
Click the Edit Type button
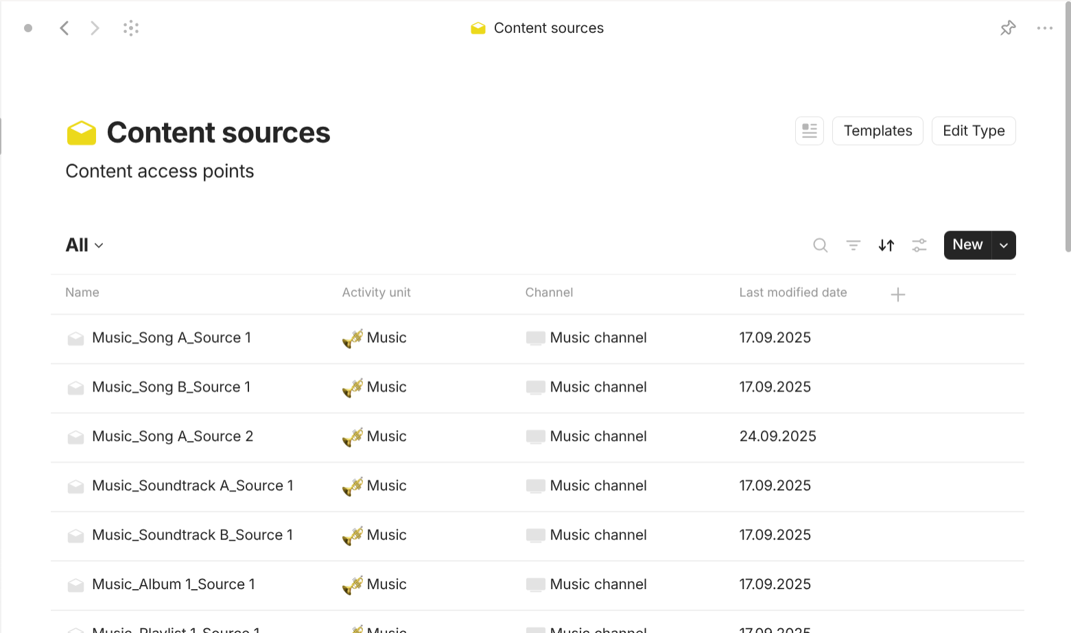point(974,130)
